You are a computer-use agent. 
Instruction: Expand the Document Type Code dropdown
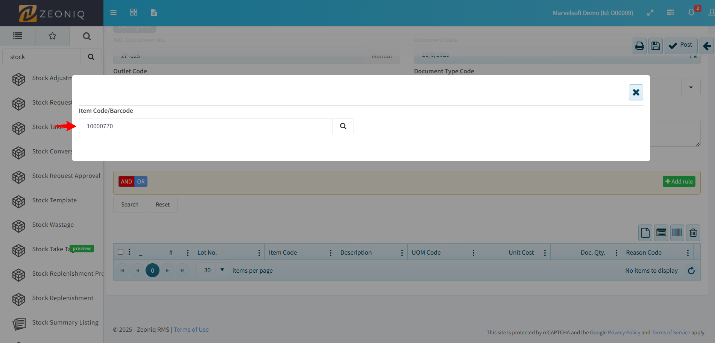pos(691,87)
